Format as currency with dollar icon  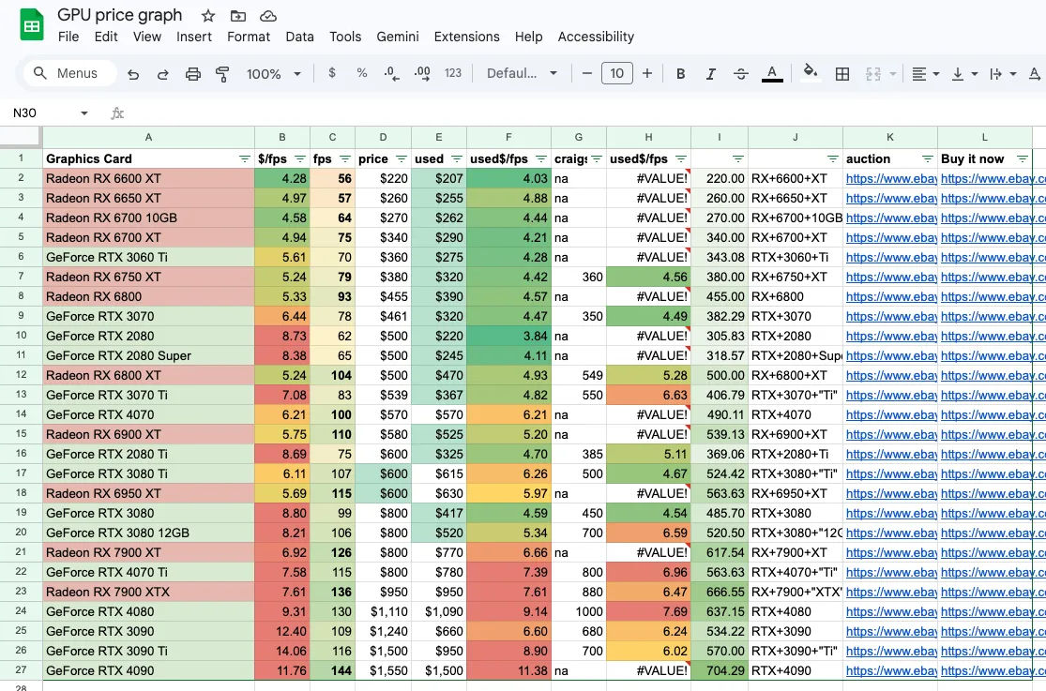pos(331,73)
